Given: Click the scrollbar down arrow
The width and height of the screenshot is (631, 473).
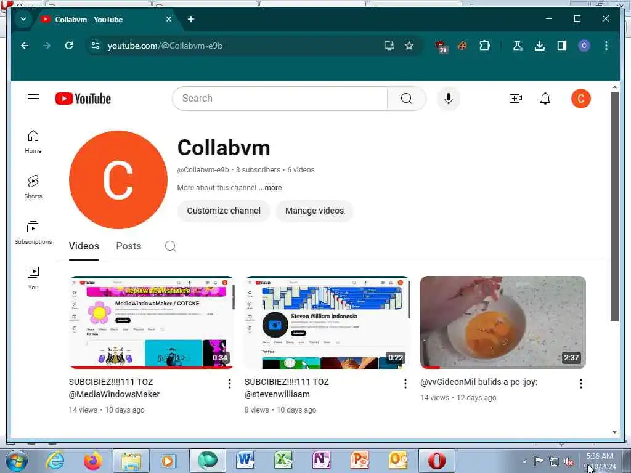Looking at the screenshot, I should (x=614, y=432).
